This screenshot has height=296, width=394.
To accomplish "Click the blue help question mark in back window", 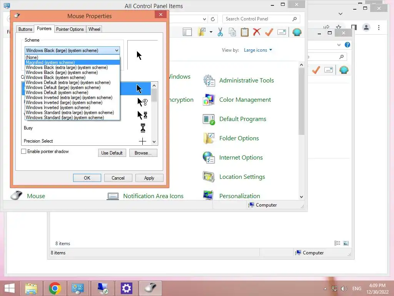I will (x=347, y=45).
